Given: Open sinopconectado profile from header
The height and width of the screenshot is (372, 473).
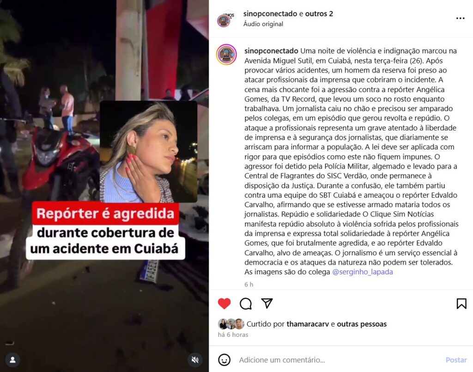Looking at the screenshot, I should point(270,13).
